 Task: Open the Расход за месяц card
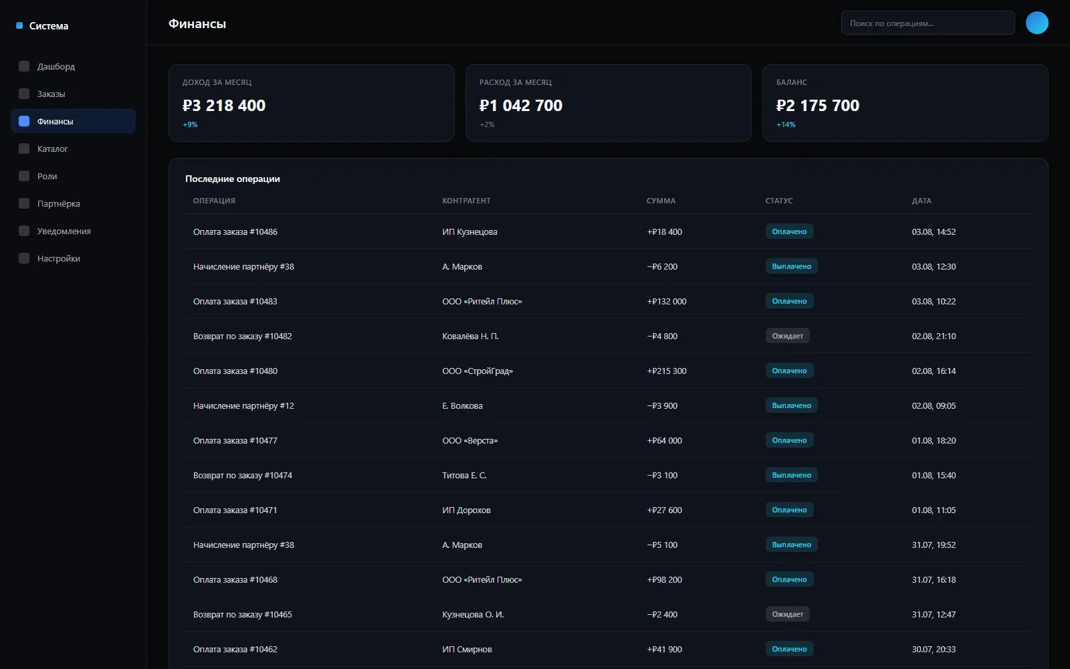pyautogui.click(x=609, y=103)
